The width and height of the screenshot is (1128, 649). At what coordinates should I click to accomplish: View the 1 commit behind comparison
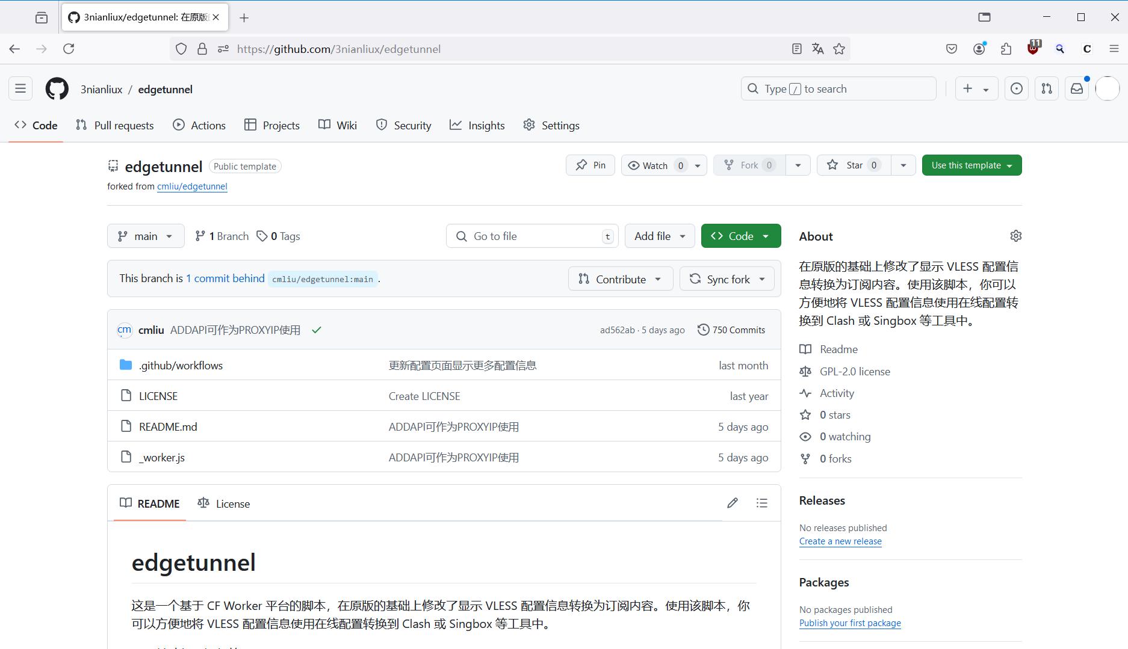click(x=225, y=278)
